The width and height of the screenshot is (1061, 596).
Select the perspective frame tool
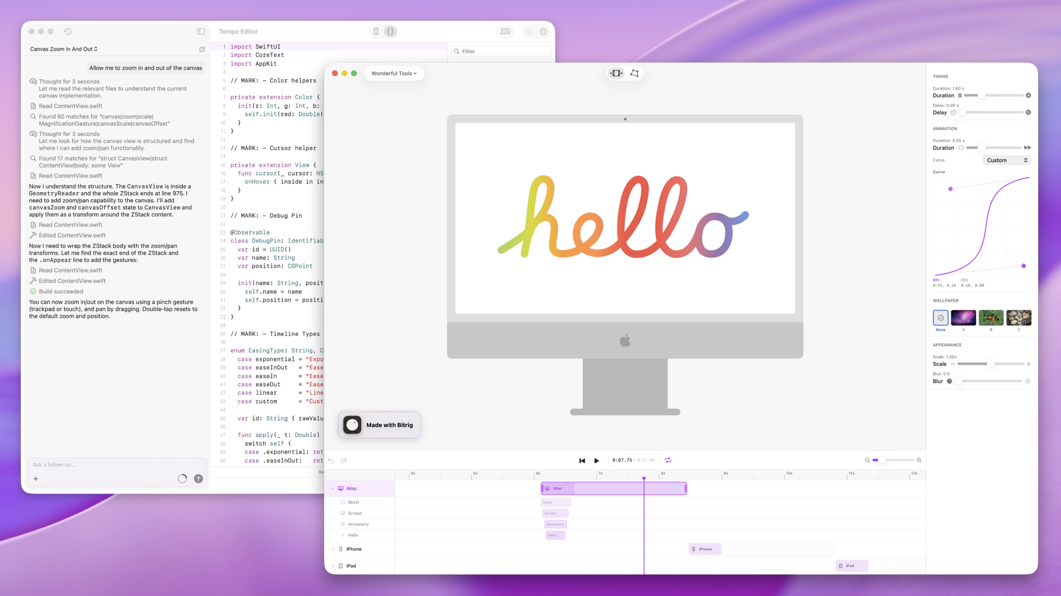point(634,73)
